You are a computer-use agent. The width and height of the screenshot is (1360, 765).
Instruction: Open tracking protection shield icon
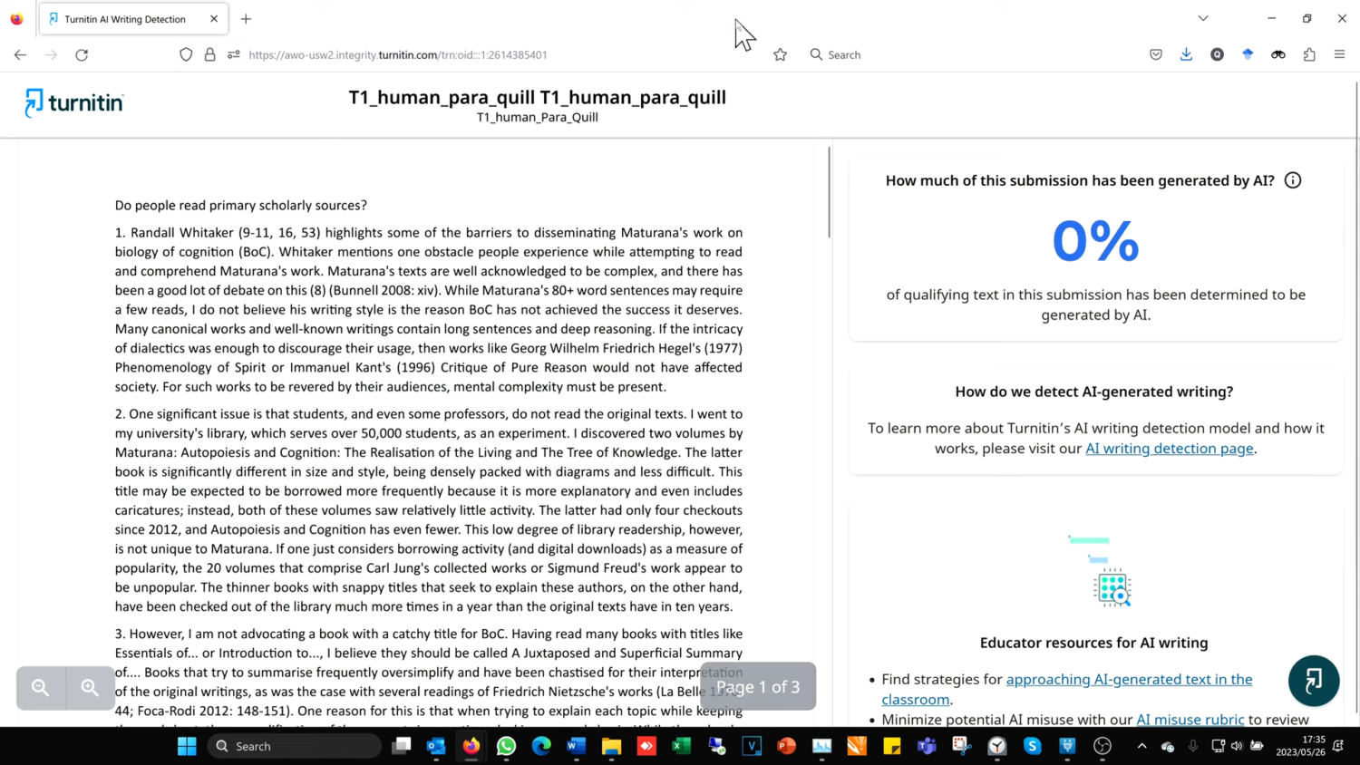[186, 54]
